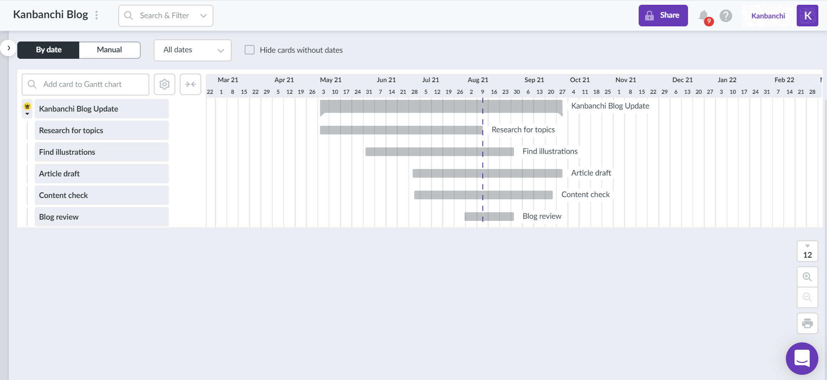Viewport: 827px width, 380px height.
Task: Switch to By date mode
Action: tap(48, 50)
